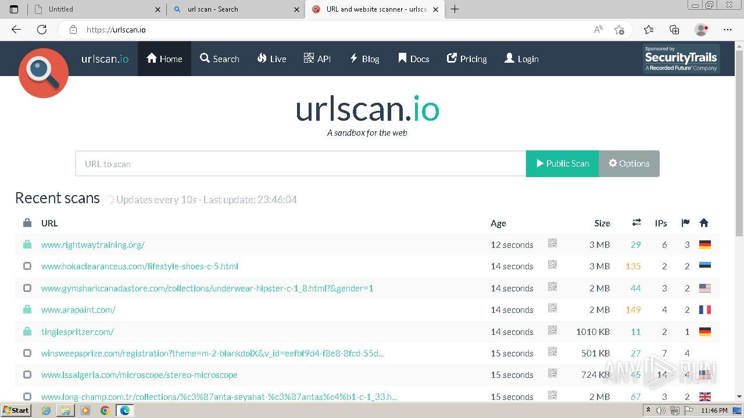Click the Age column header
Screen dimensions: 744x418
[498, 223]
